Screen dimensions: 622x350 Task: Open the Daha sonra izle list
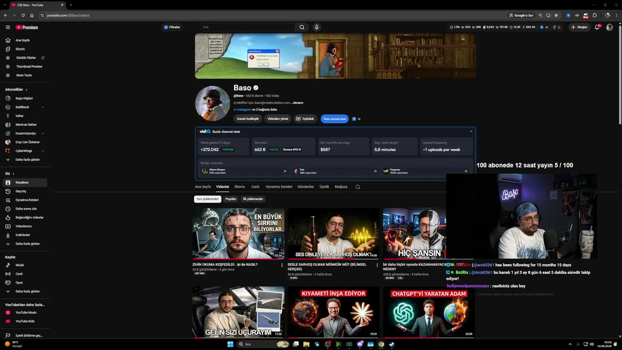click(x=24, y=209)
